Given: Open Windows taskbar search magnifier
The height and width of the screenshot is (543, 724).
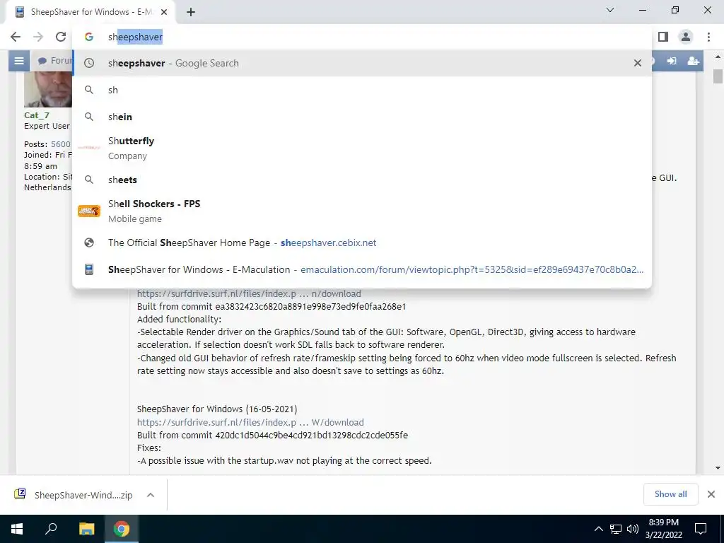Looking at the screenshot, I should coord(51,529).
